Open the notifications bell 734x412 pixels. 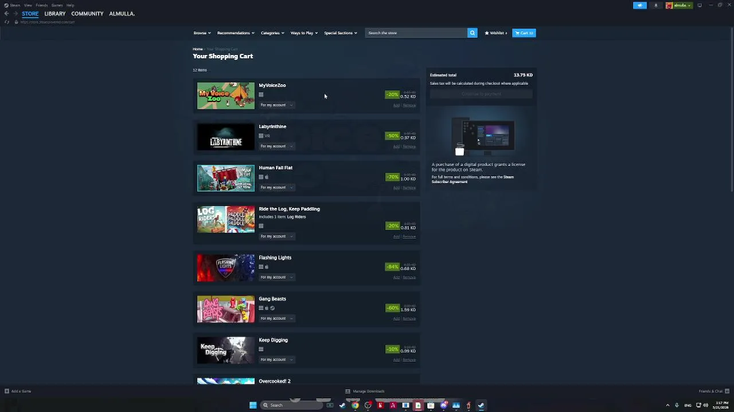[x=656, y=5]
